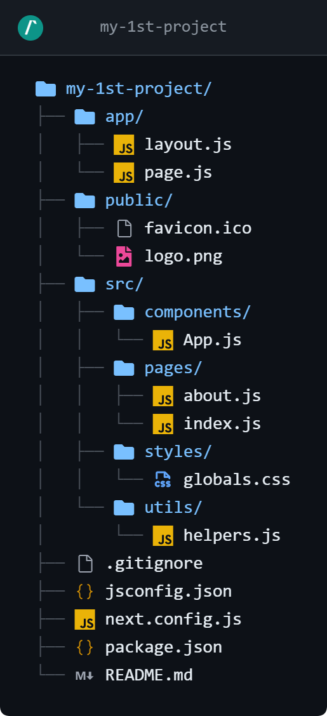Viewport: 327px width, 716px height.
Task: Select the .gitignore file name
Action: click(154, 564)
